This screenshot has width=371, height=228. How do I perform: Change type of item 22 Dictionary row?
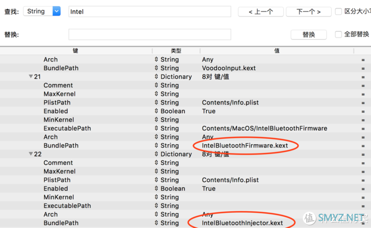[x=156, y=154]
